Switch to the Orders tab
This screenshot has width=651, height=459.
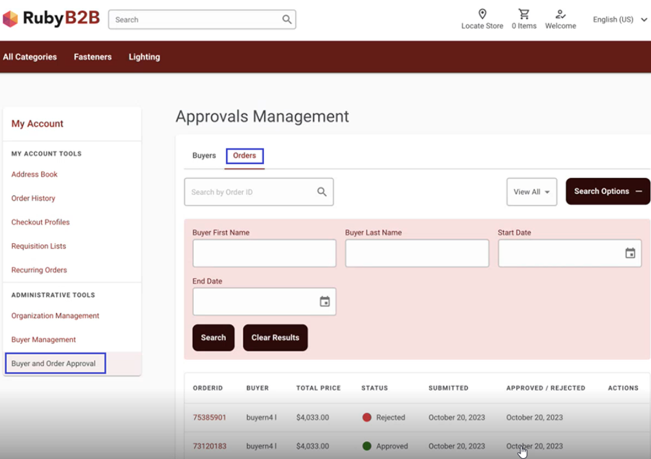coord(244,156)
